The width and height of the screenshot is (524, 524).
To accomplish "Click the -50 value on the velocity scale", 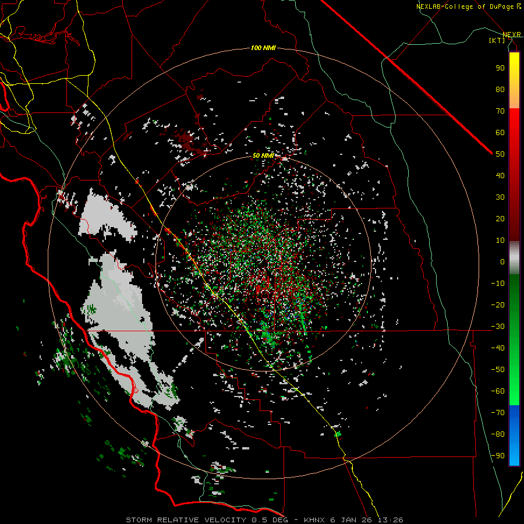I will coord(498,370).
